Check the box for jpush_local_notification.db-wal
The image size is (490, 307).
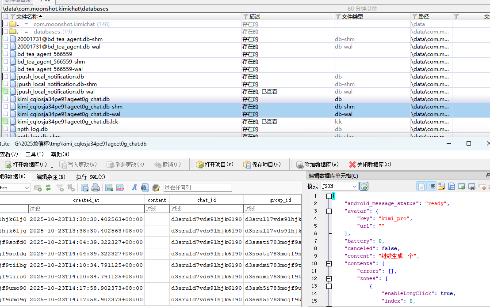click(6, 92)
